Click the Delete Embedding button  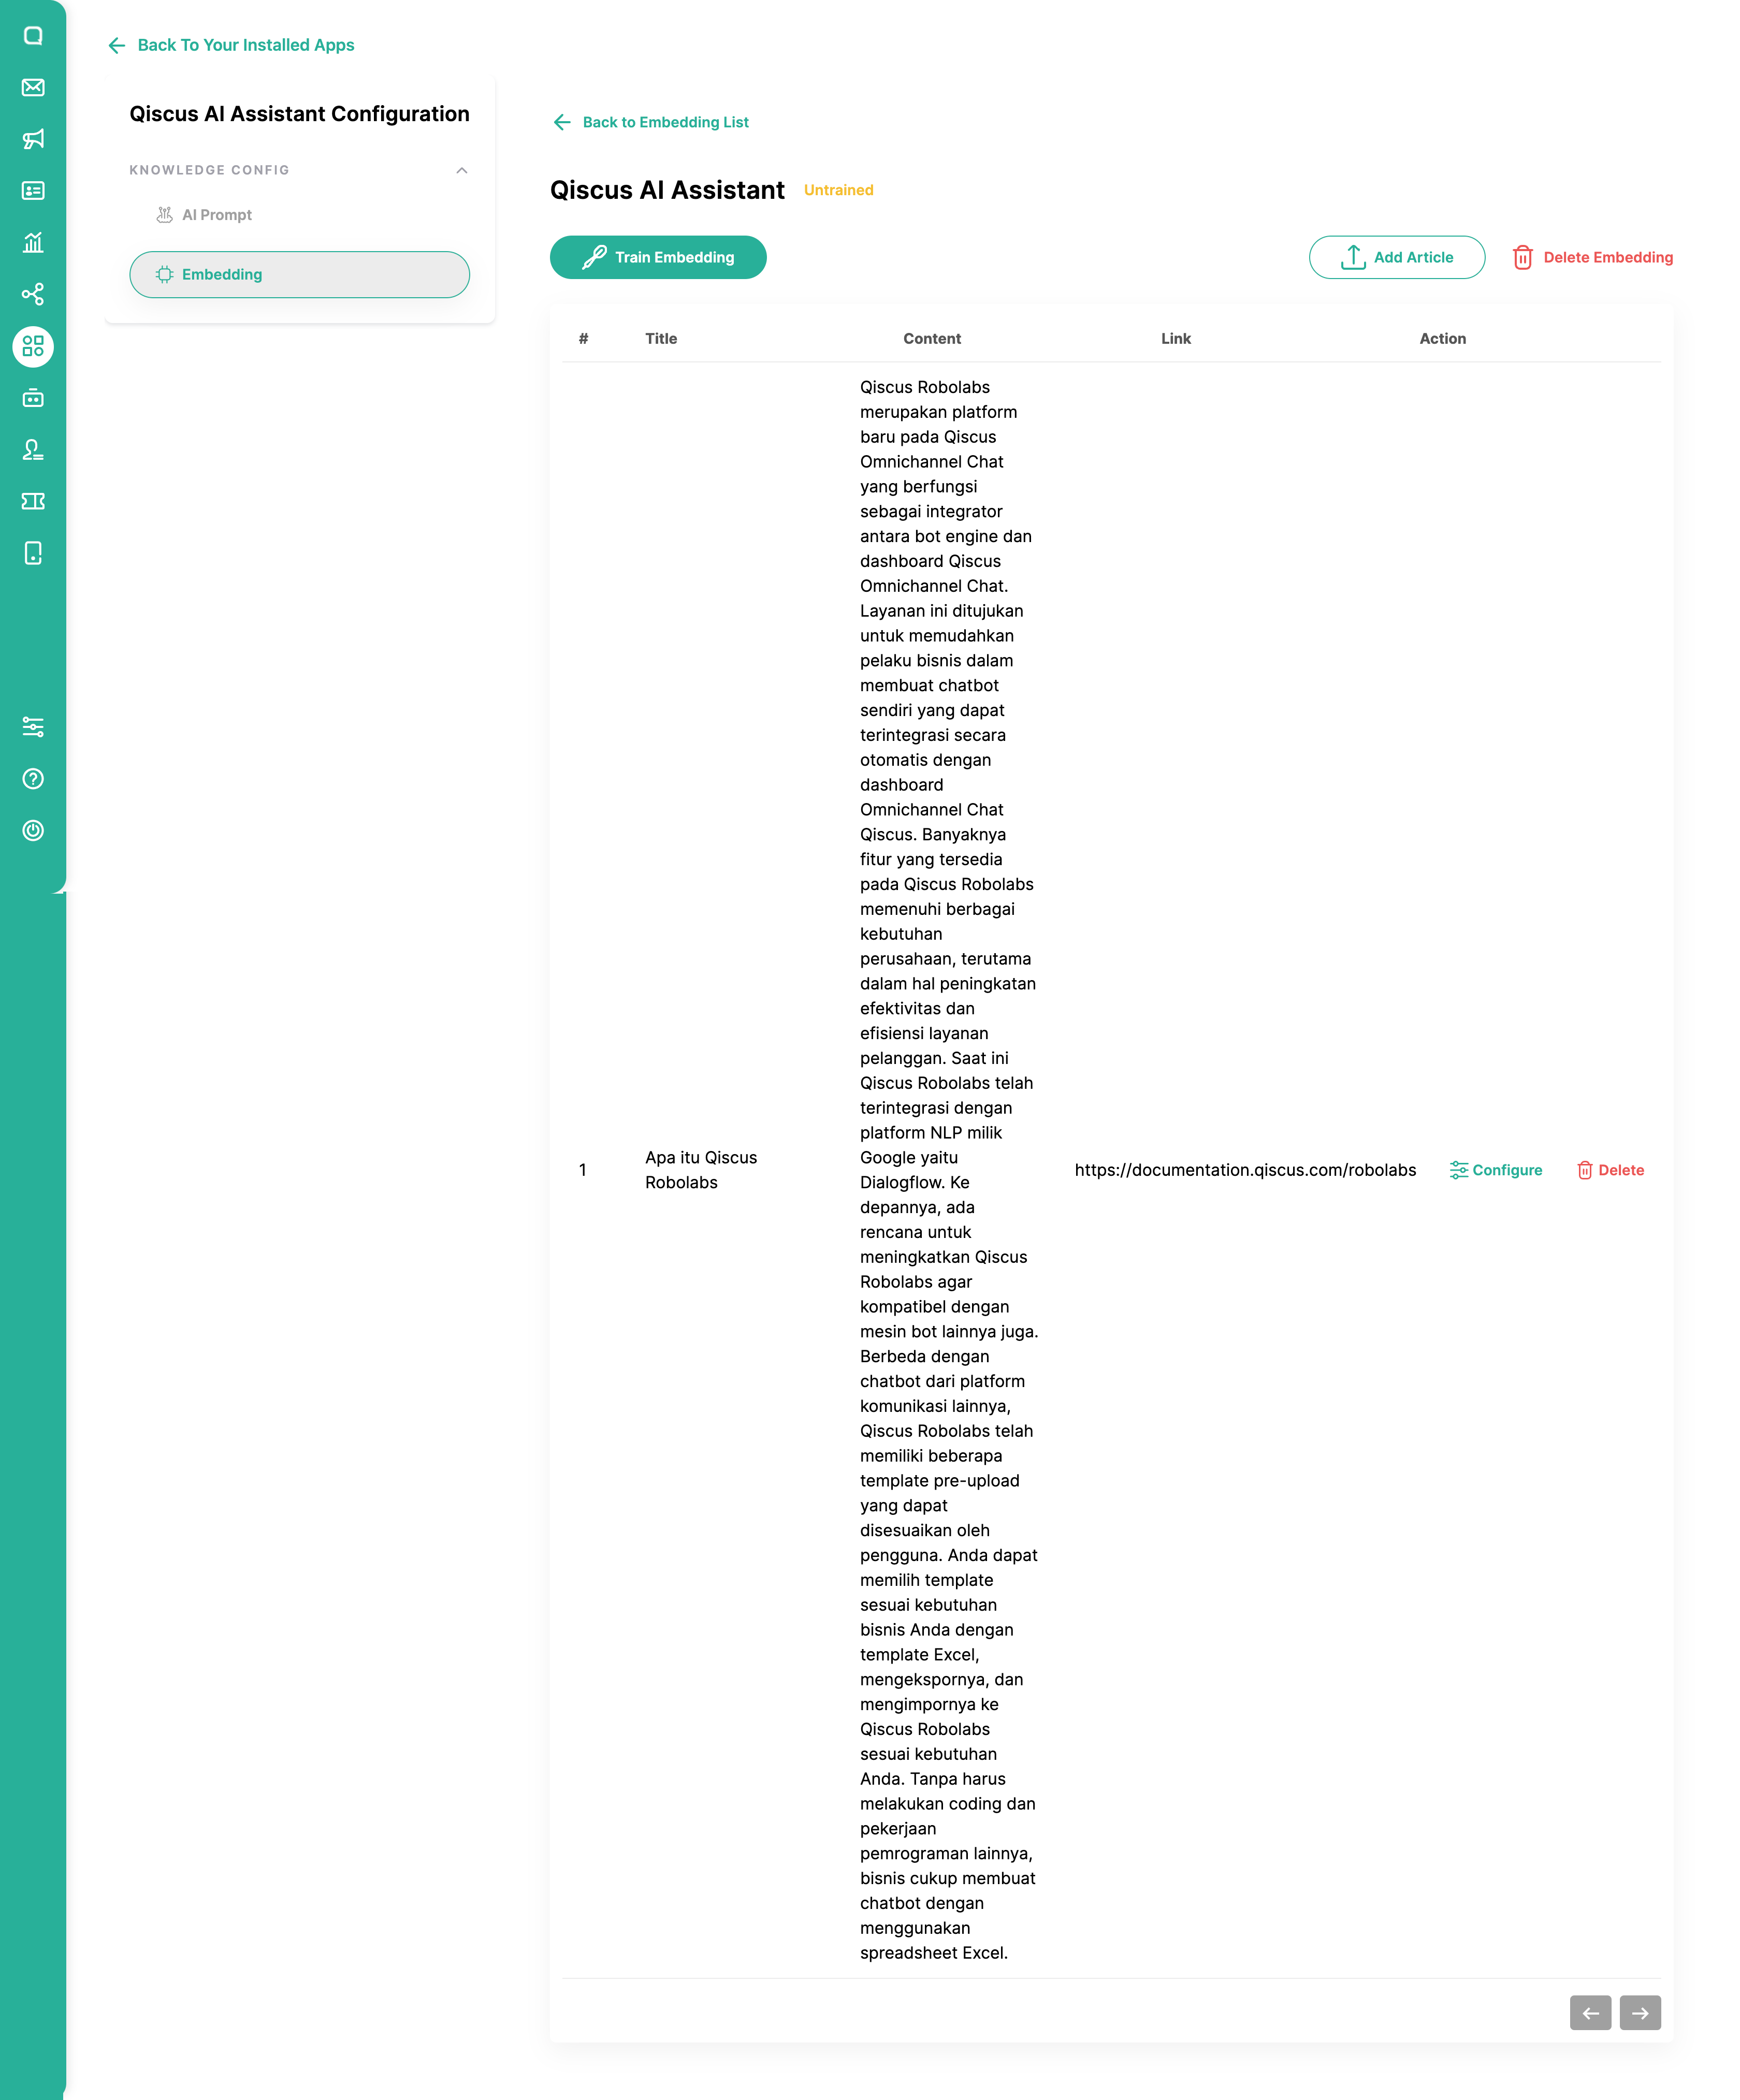(1593, 257)
